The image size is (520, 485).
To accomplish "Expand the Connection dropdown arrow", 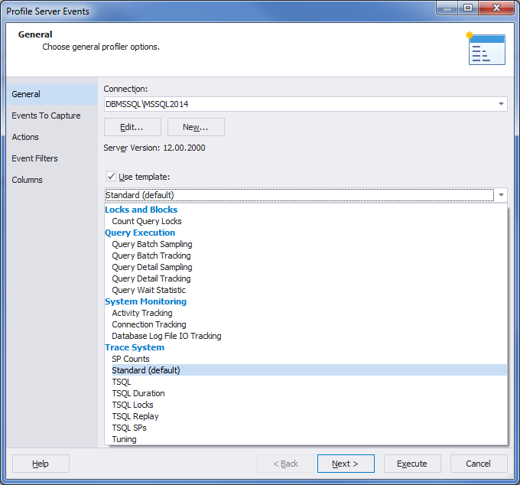I will tap(501, 104).
